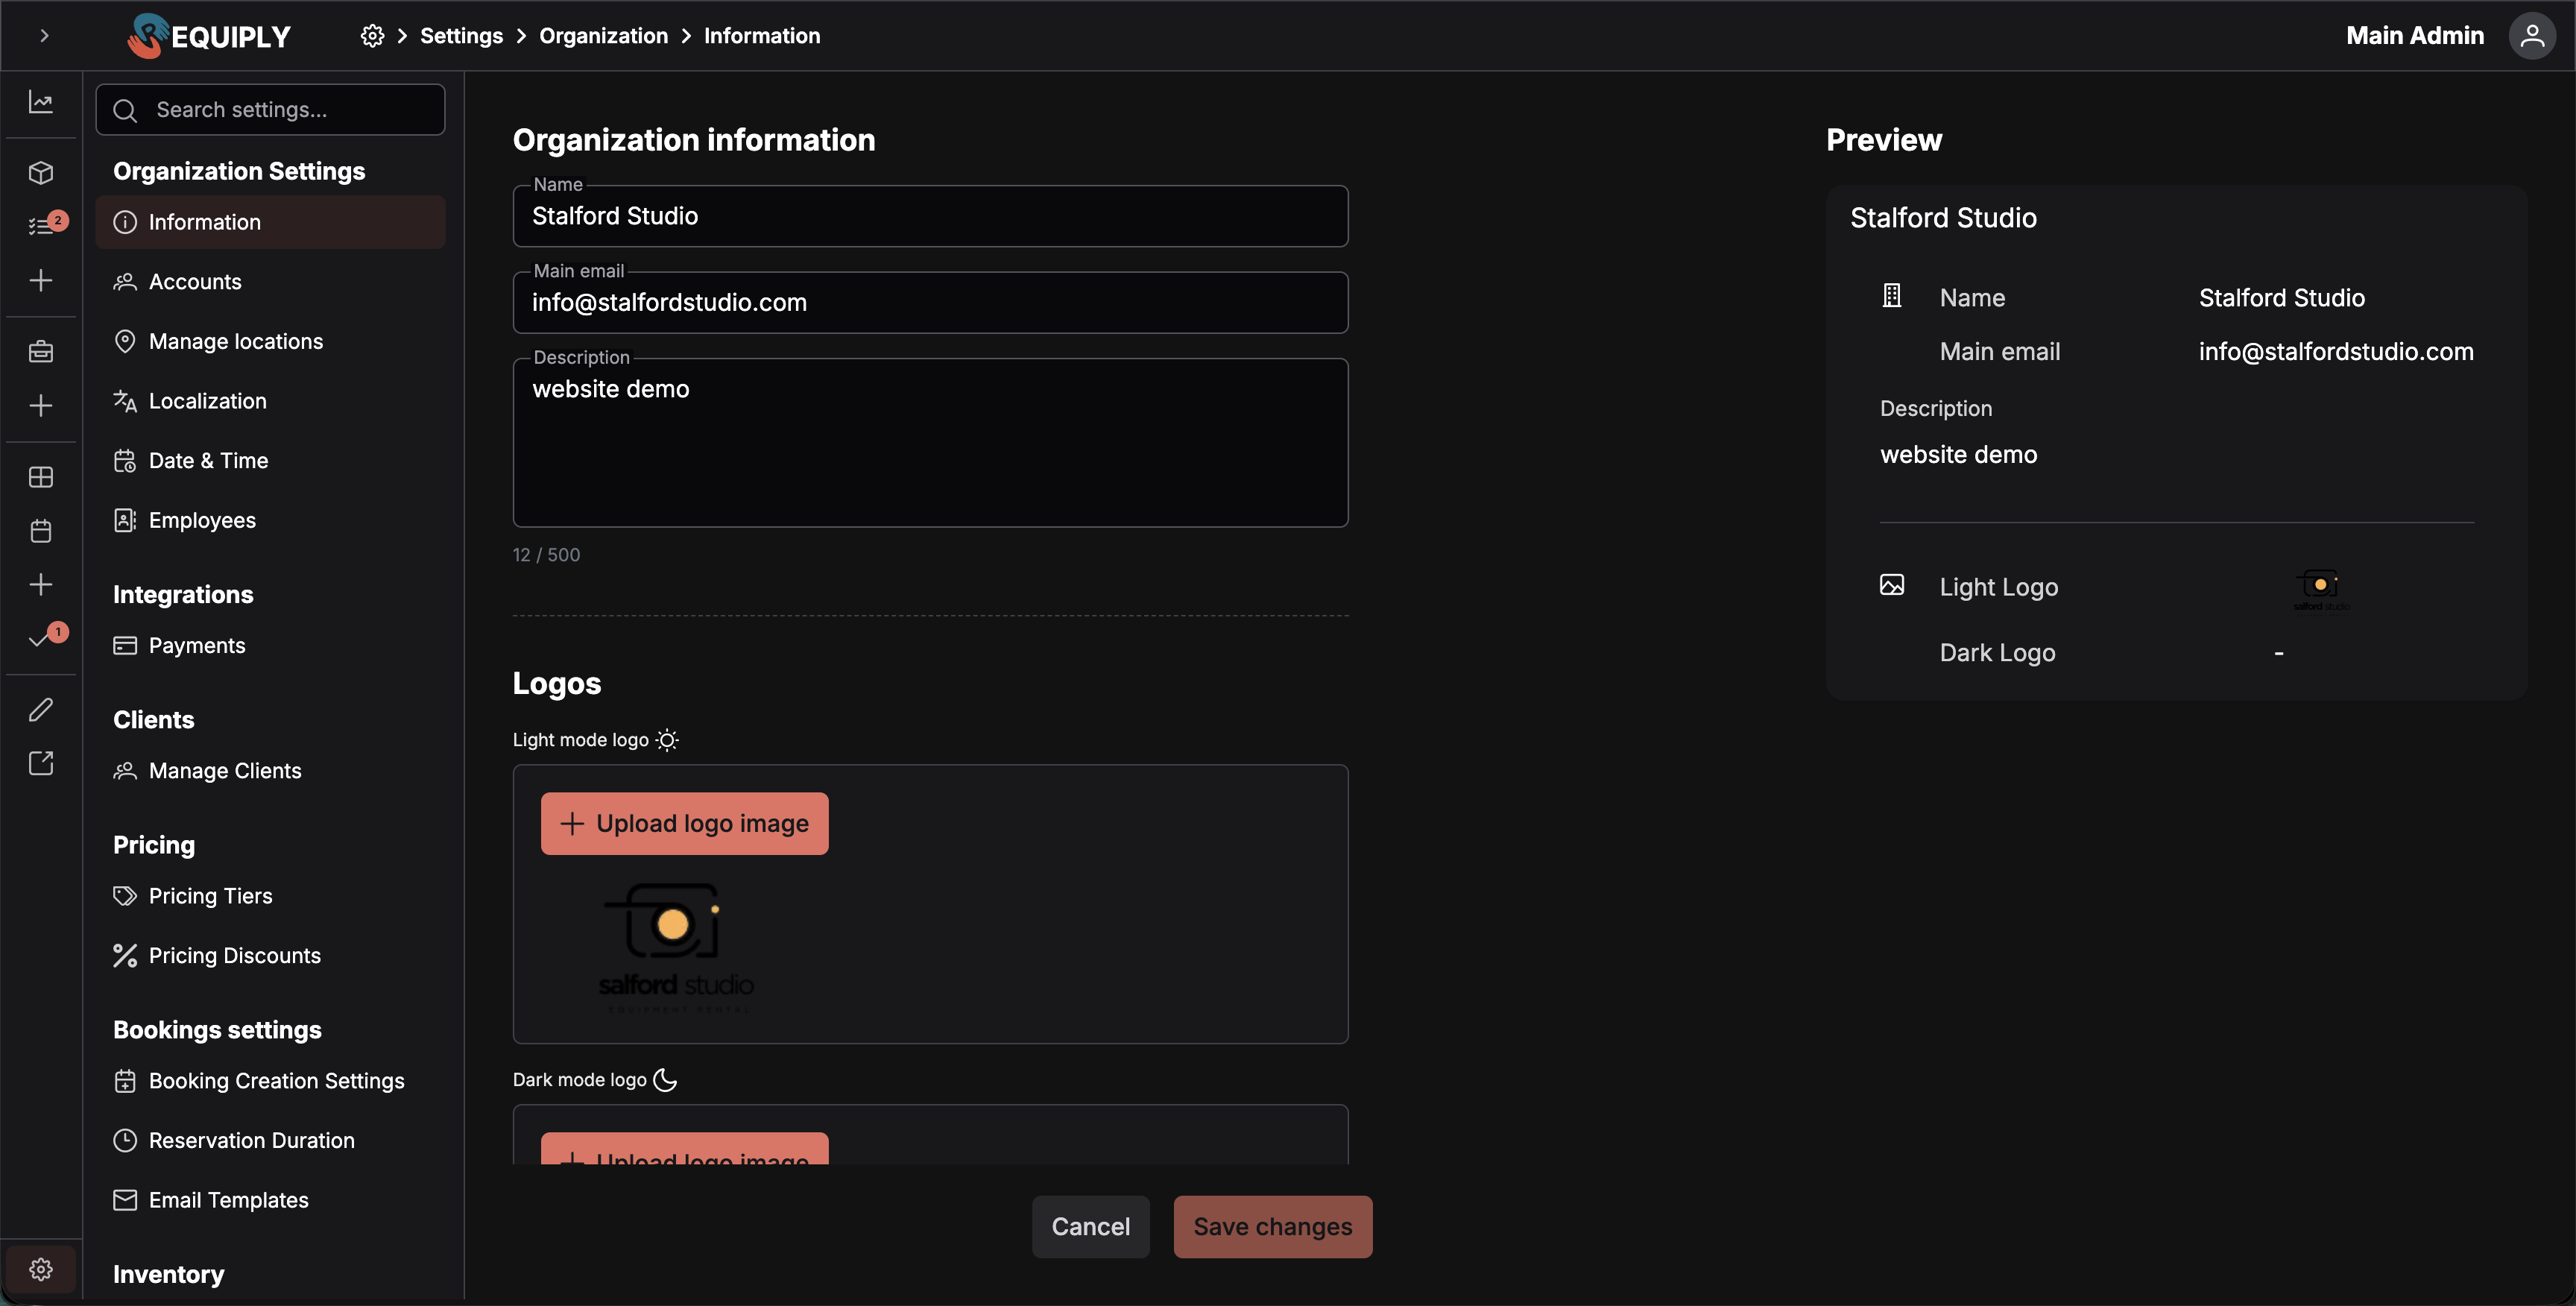
Task: Open Manage locations settings
Action: [270, 341]
